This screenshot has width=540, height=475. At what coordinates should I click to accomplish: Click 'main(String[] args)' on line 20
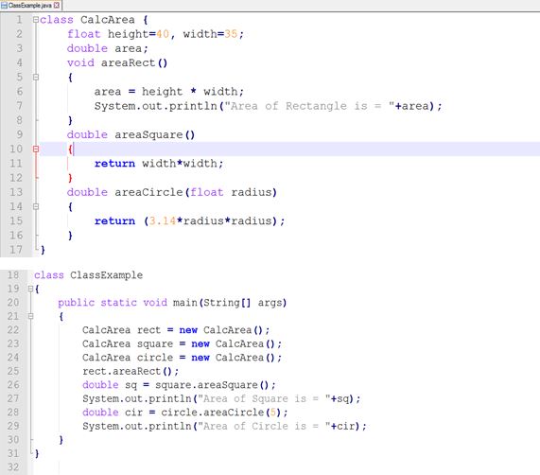230,303
